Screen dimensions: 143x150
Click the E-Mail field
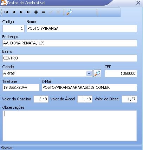point(89,87)
